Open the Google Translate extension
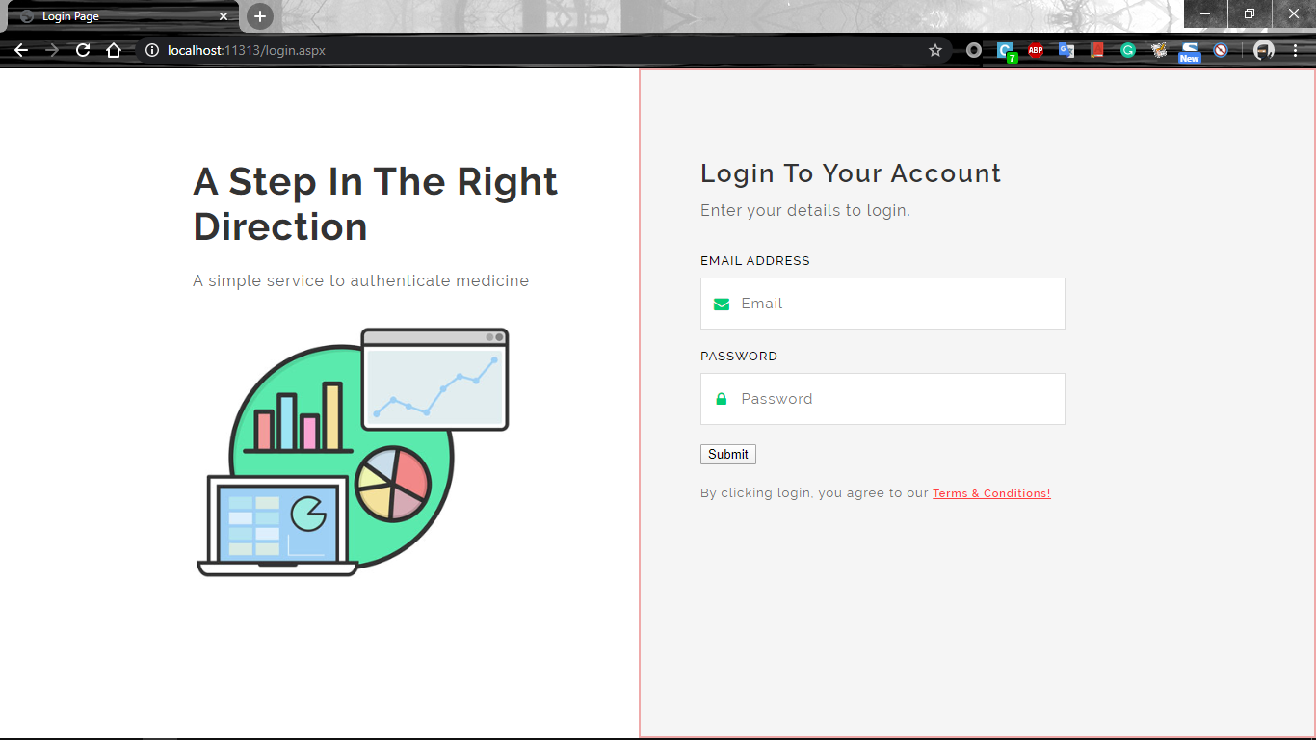1316x740 pixels. (x=1066, y=50)
